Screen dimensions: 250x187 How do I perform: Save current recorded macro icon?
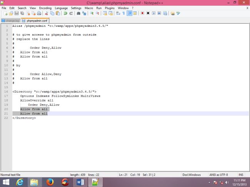click(165, 13)
